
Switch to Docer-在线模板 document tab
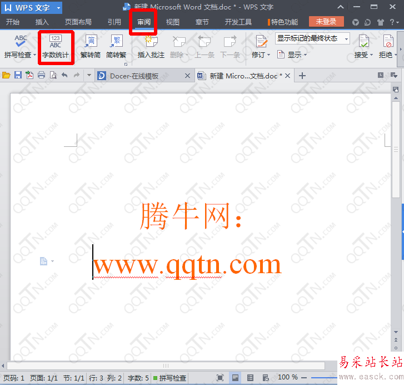click(x=134, y=76)
